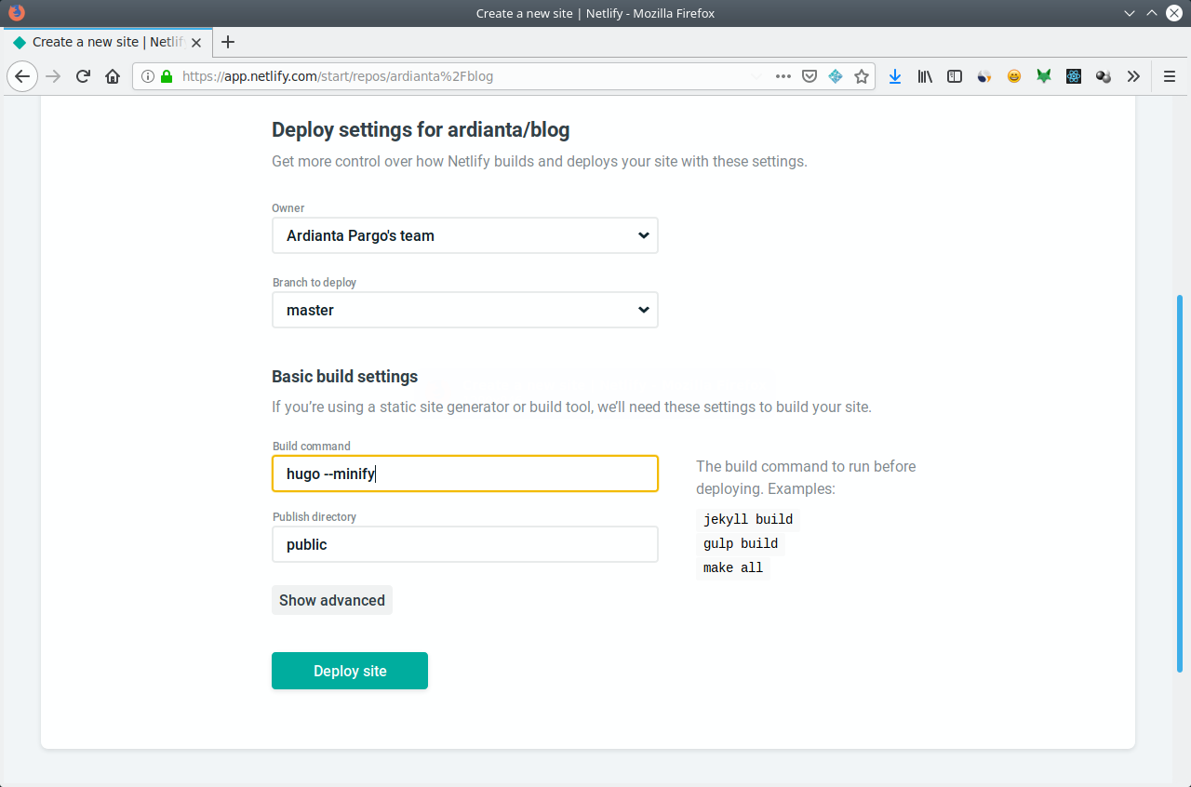Viewport: 1191px width, 787px height.
Task: Select the 'Create a new site' tab
Action: [98, 42]
